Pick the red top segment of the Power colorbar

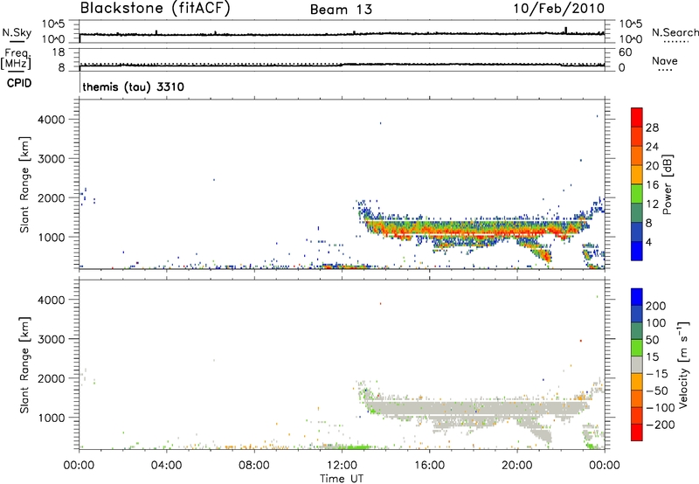click(x=637, y=117)
